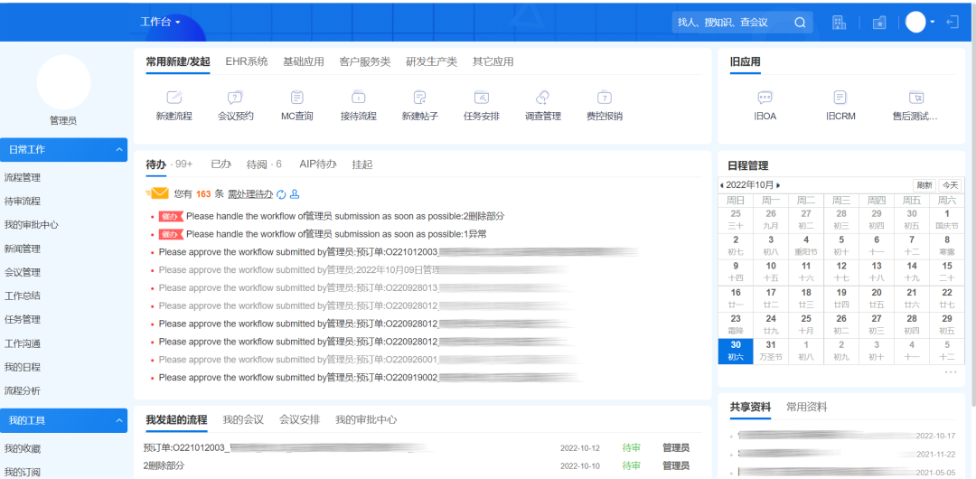The height and width of the screenshot is (479, 976).
Task: Open the 调查管理 icon
Action: [543, 98]
